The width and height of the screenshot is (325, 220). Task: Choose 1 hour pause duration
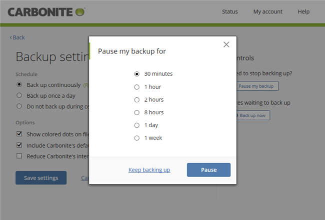137,87
